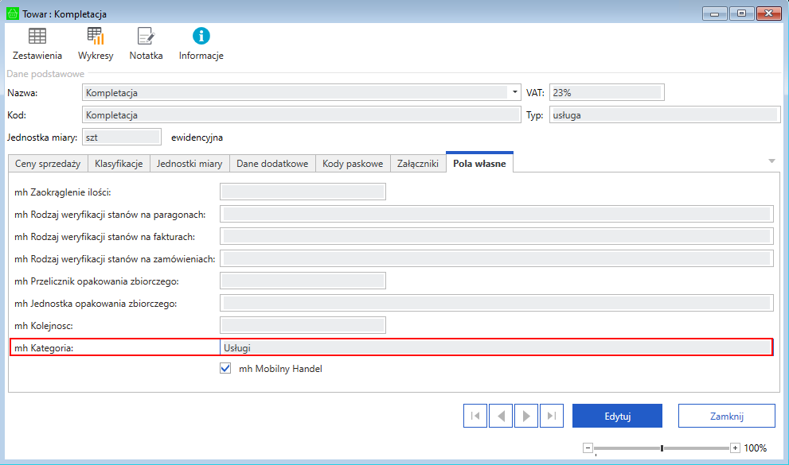Go to first record arrow
This screenshot has width=789, height=465.
(475, 416)
